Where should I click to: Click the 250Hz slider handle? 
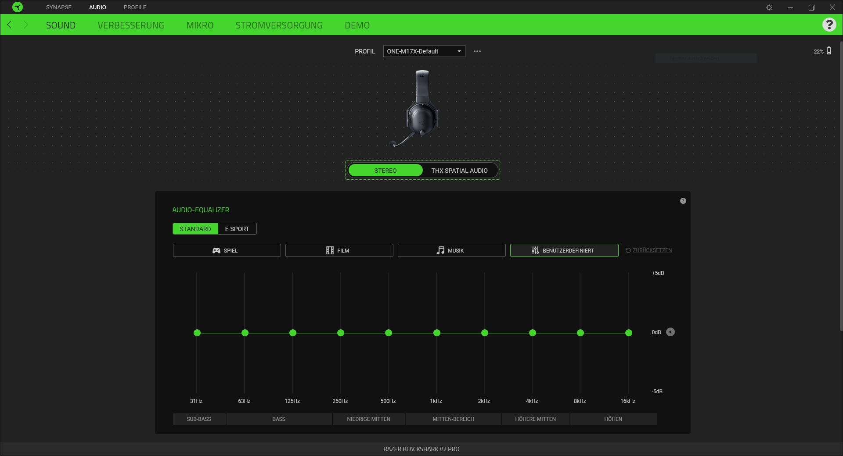[341, 333]
